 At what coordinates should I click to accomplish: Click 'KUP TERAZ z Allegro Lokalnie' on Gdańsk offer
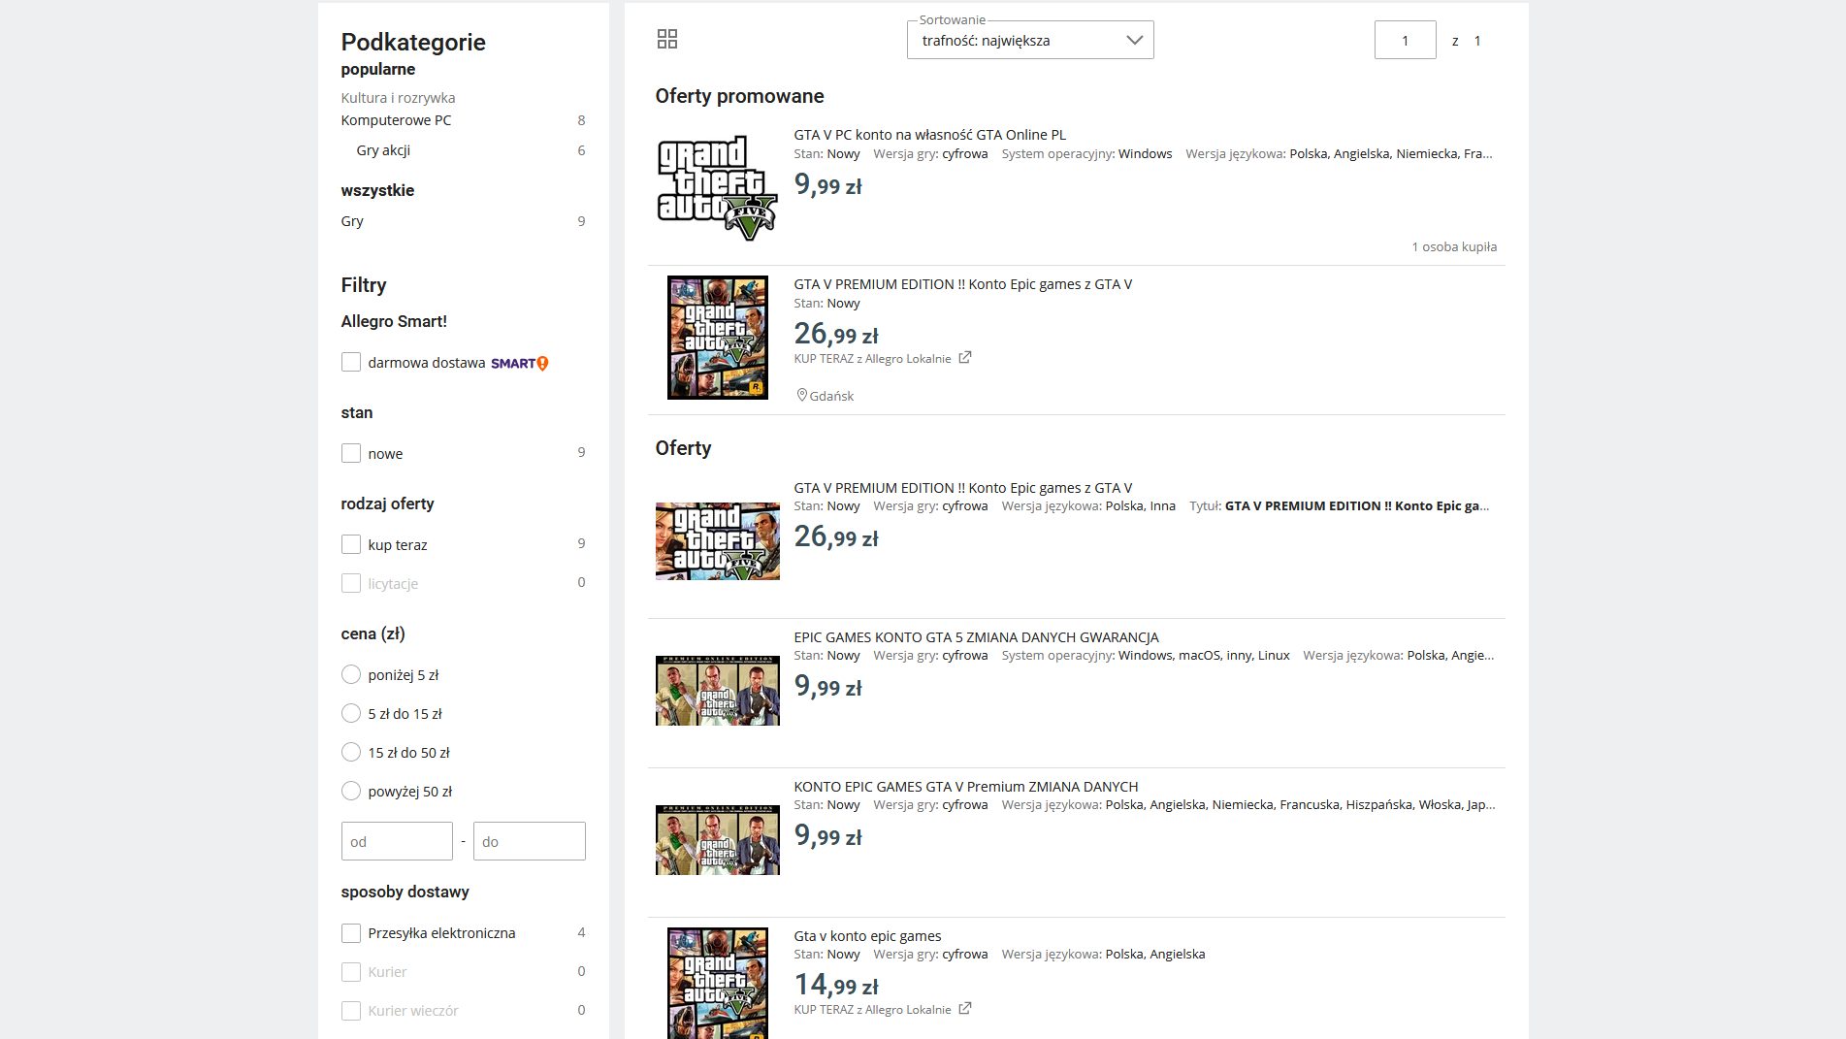(x=872, y=359)
